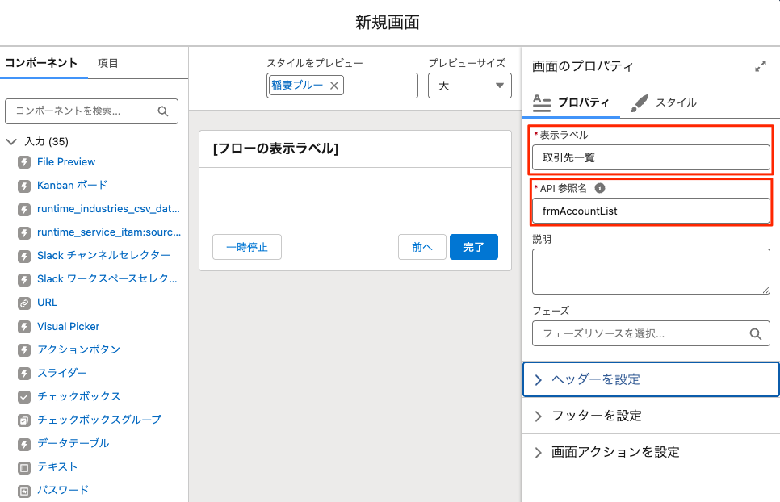The height and width of the screenshot is (502, 780).
Task: Click the テキスト component icon
Action: (x=24, y=467)
